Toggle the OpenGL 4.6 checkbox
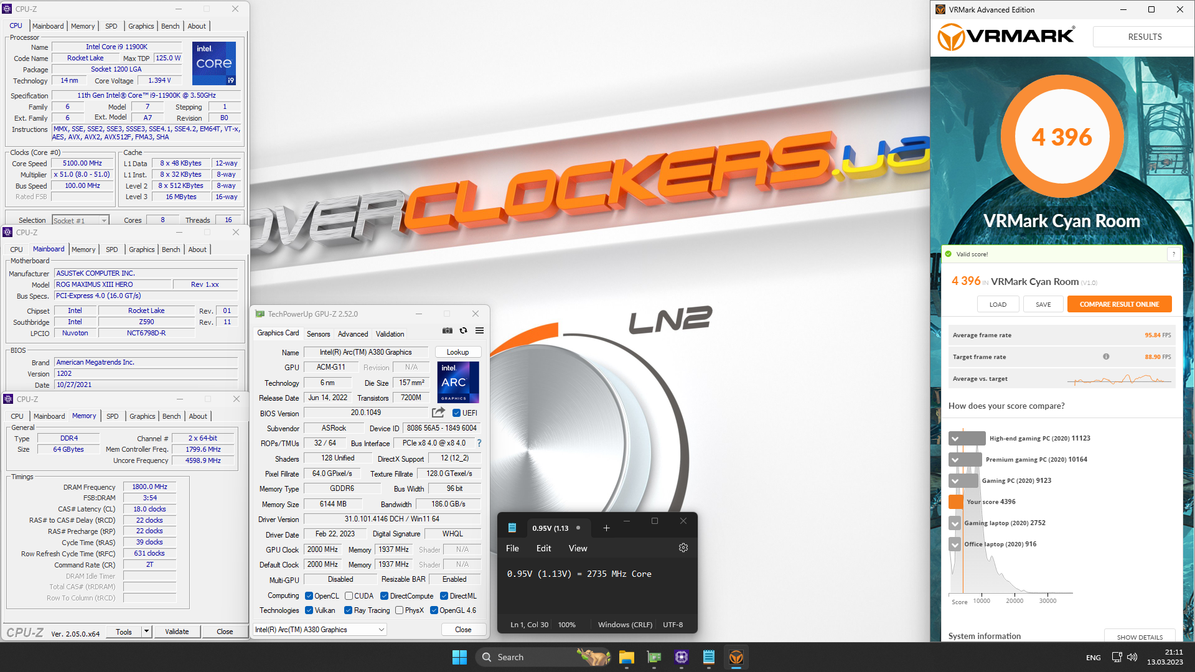The image size is (1195, 672). 434,610
